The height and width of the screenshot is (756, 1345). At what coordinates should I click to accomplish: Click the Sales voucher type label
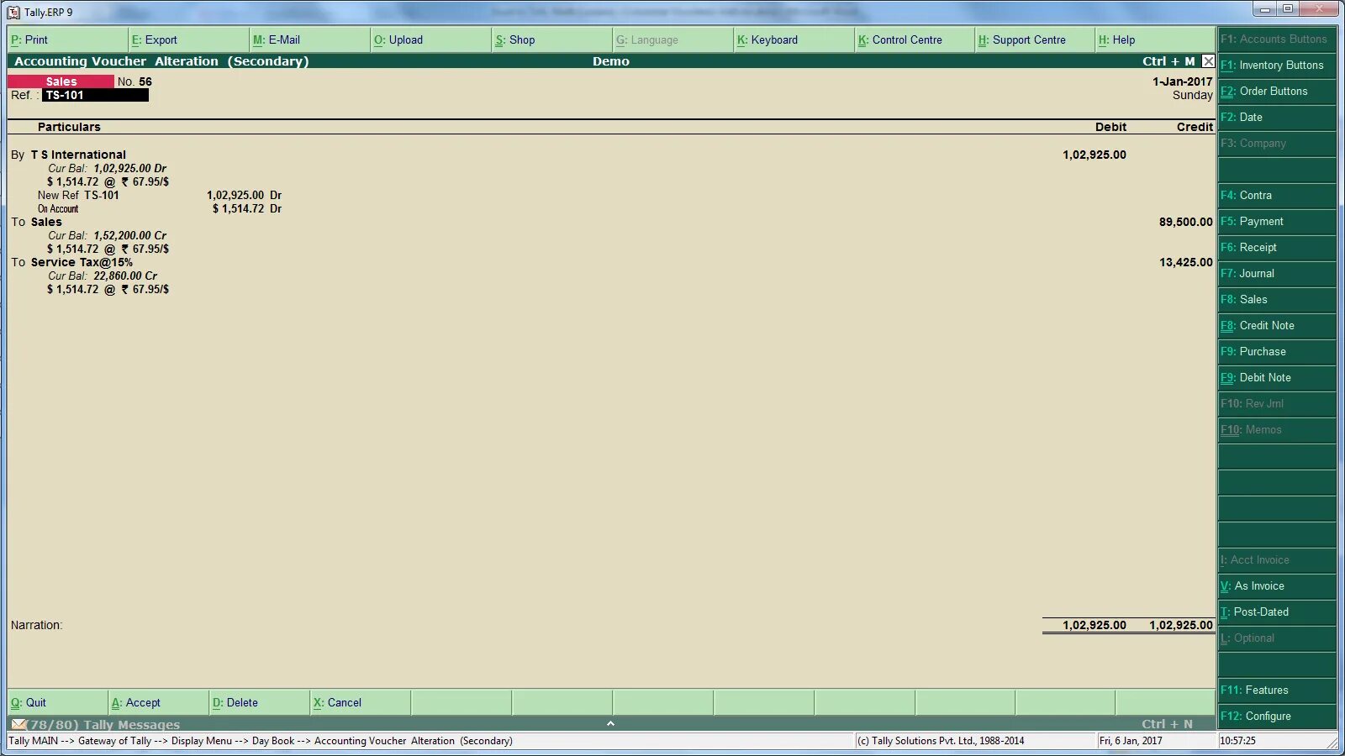tap(61, 81)
